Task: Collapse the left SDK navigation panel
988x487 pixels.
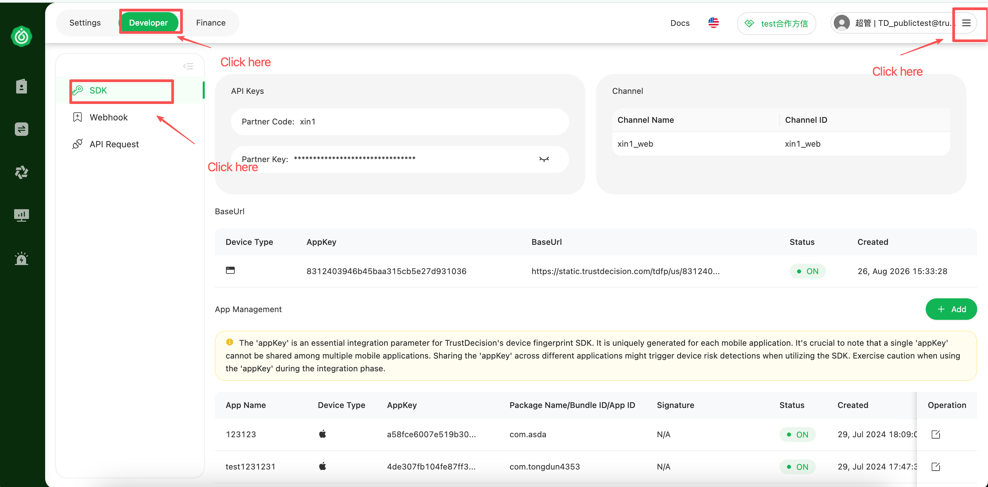Action: (x=188, y=66)
